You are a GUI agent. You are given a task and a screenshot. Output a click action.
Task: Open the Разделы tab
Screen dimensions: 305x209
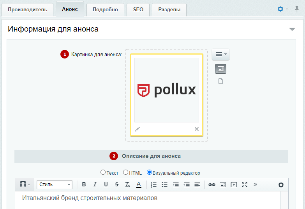coord(169,9)
